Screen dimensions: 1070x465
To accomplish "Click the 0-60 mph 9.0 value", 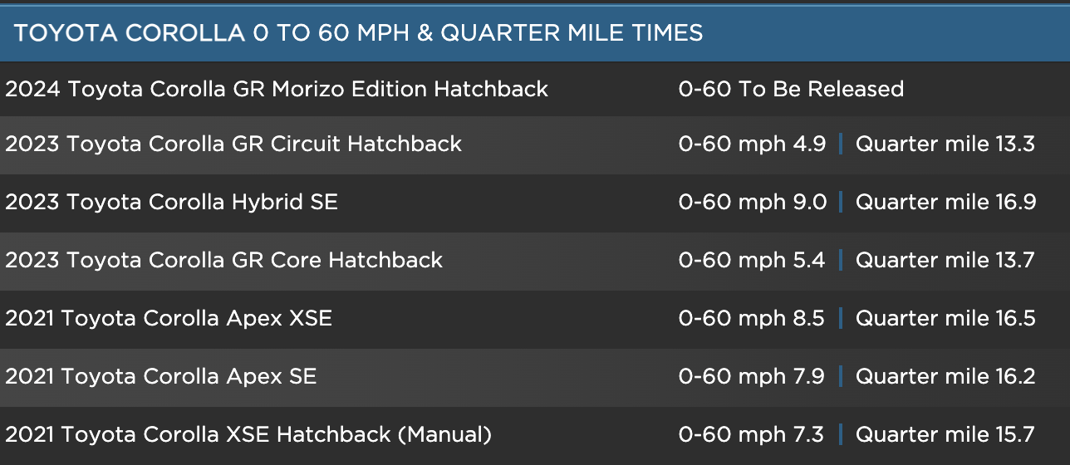I will (753, 202).
